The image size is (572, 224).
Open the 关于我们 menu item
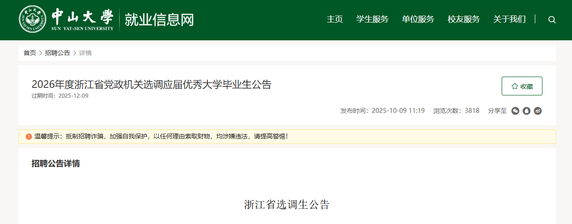pos(509,19)
